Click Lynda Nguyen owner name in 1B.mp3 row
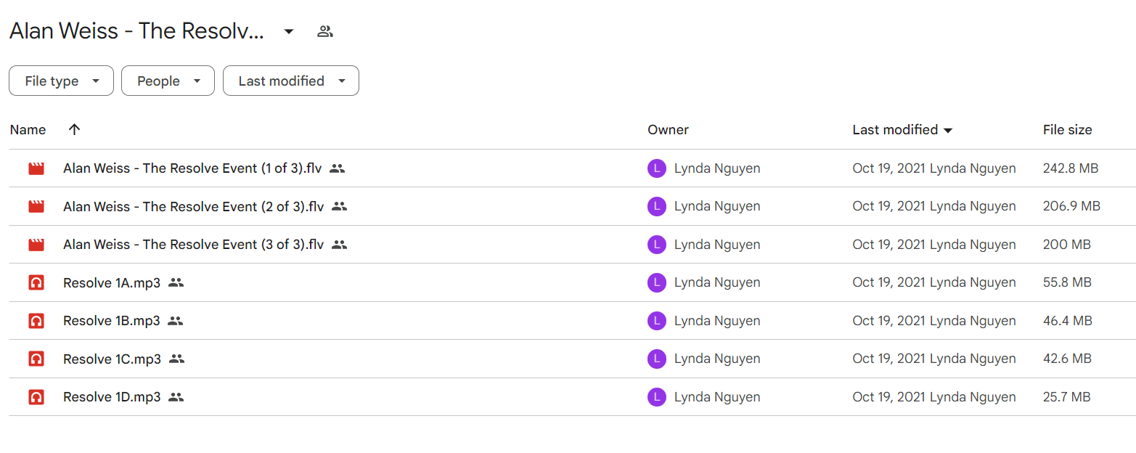This screenshot has height=453, width=1136. [717, 321]
